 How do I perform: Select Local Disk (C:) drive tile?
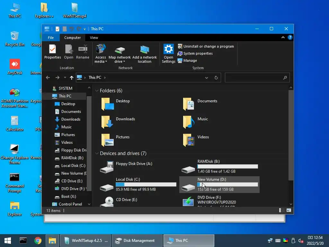coord(138,185)
